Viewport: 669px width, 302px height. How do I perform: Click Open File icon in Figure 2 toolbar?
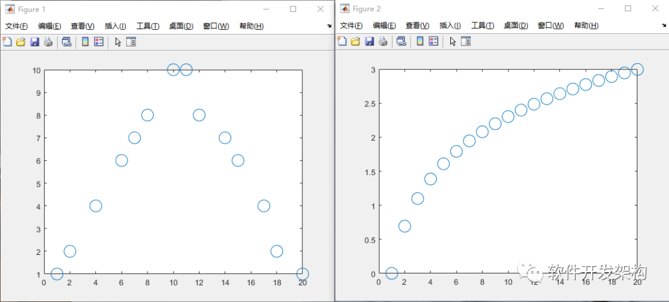tap(356, 41)
